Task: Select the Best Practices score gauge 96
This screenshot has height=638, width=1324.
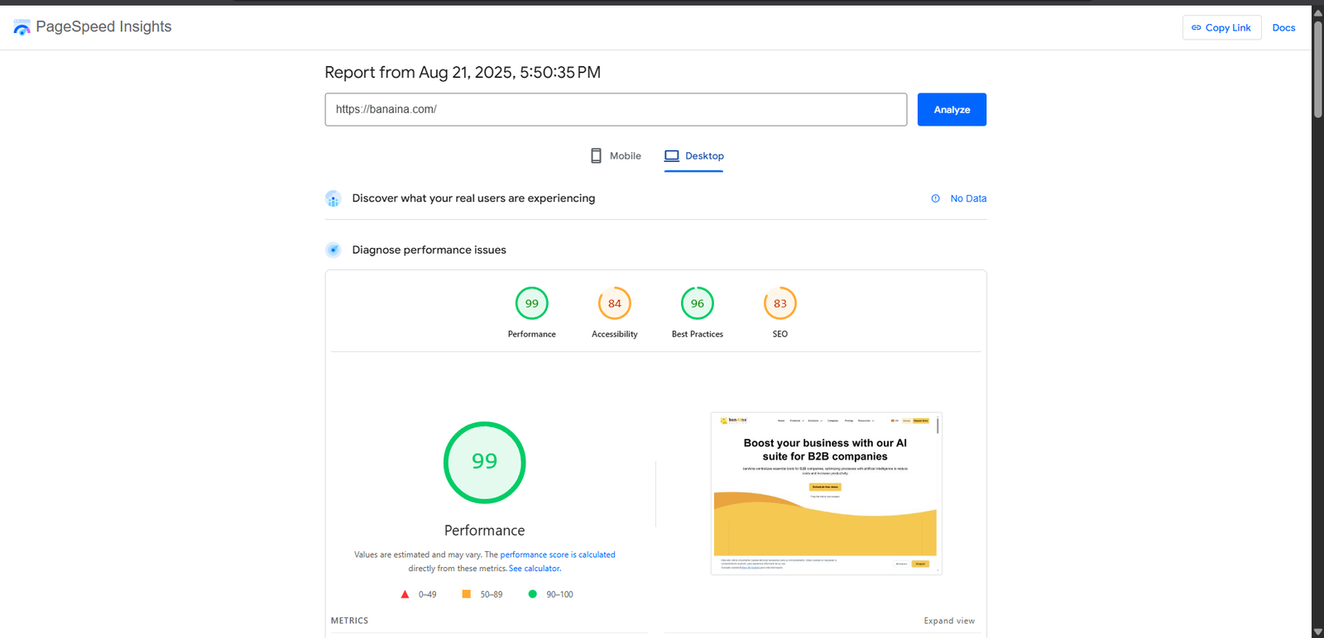Action: (698, 303)
